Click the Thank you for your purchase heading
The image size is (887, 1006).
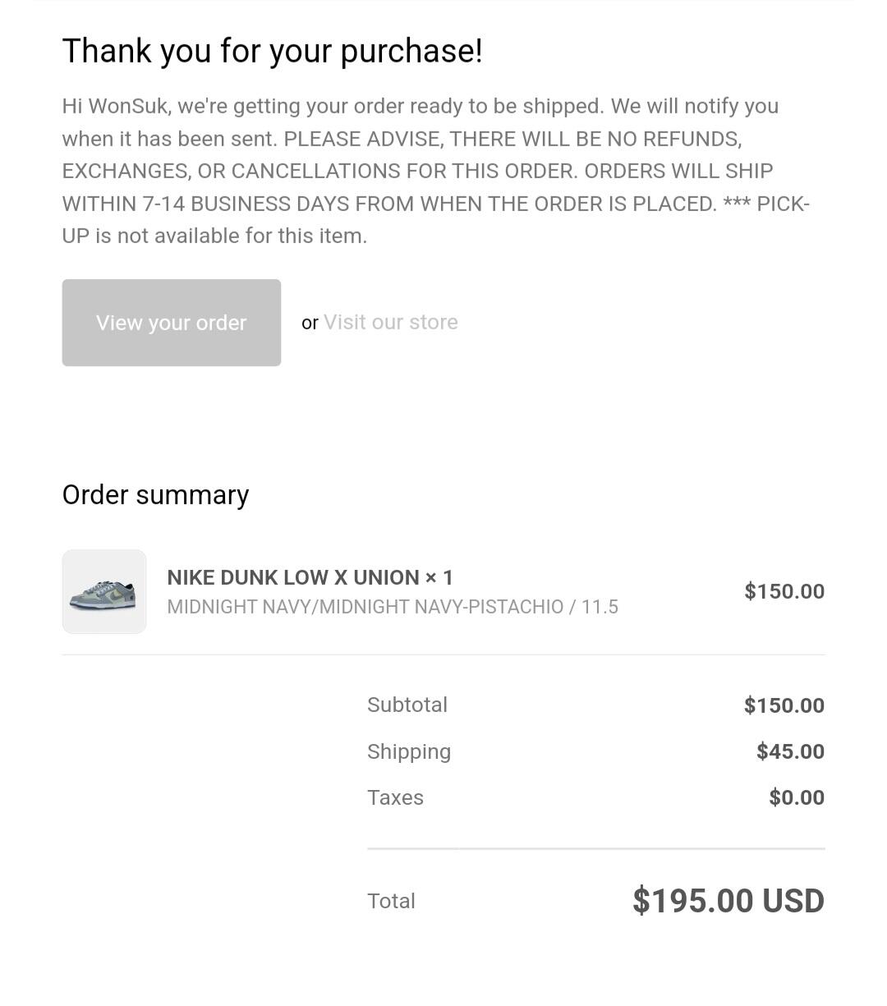(x=272, y=51)
